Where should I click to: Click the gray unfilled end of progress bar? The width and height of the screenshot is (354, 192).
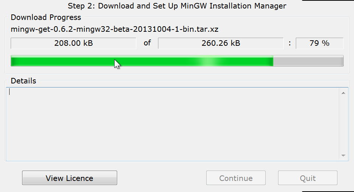(308, 61)
